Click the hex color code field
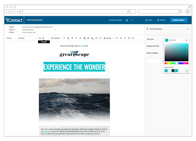The width and height of the screenshot is (196, 141). point(175,40)
